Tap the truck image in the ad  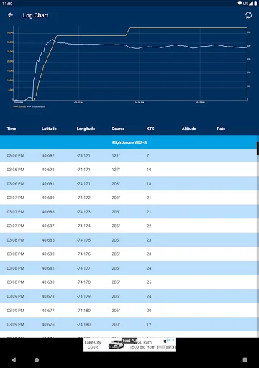[116, 345]
